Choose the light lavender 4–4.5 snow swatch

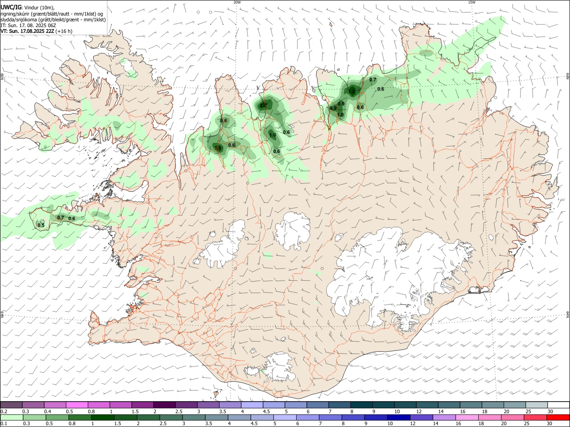pyautogui.click(x=252, y=405)
